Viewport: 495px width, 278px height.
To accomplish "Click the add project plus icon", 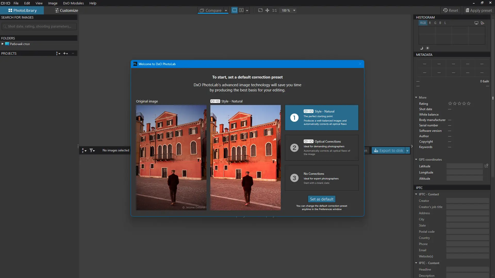I will [x=65, y=54].
